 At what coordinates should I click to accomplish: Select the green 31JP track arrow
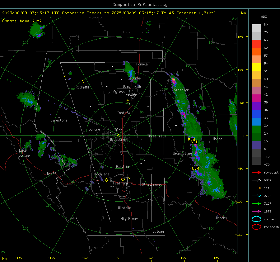click(x=256, y=203)
